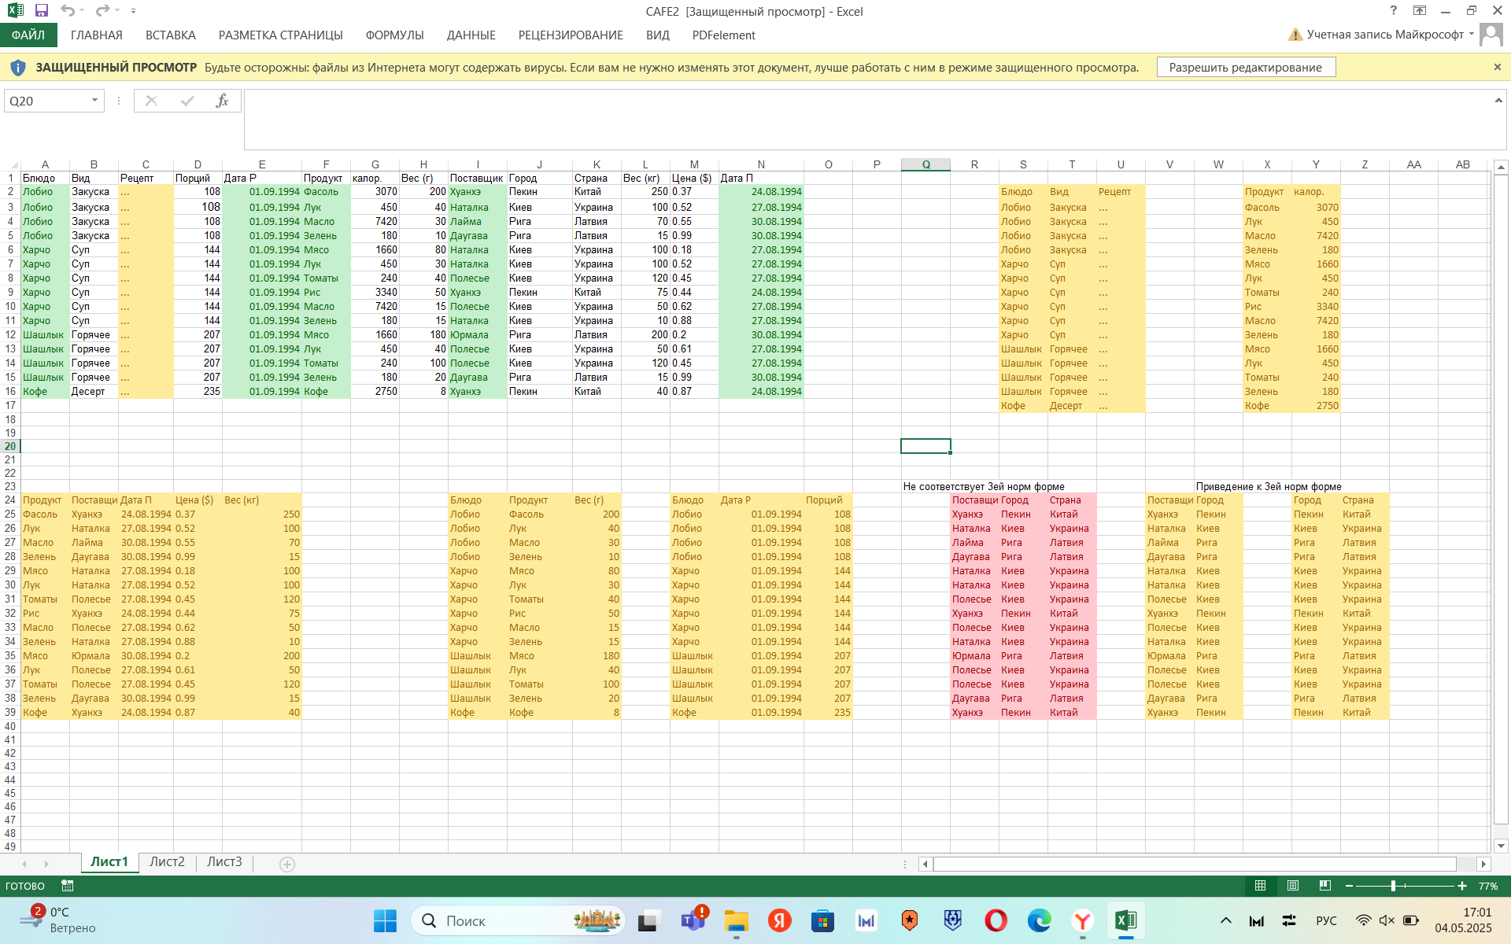1511x944 pixels.
Task: Open the ВИД ribbon tab
Action: [658, 35]
